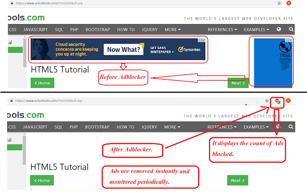Click sidebar scrollbar in the bottom screenshot
This screenshot has height=192, width=307.
(24, 151)
